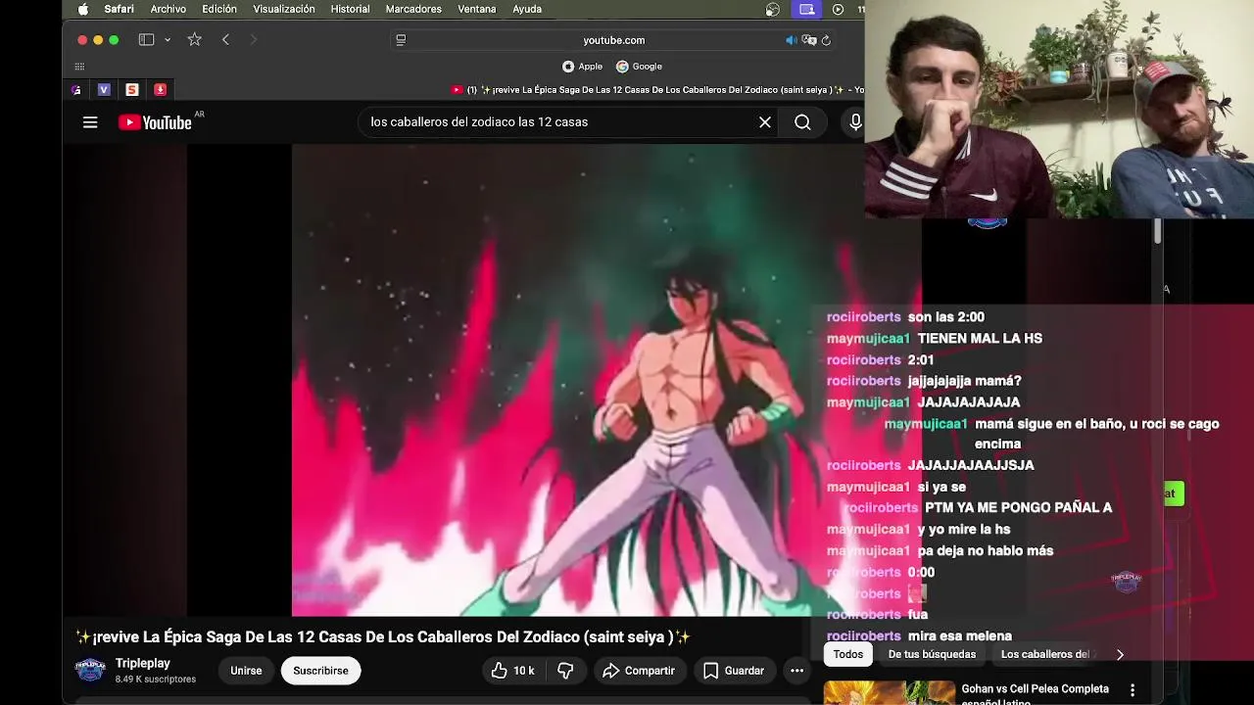Image resolution: width=1254 pixels, height=705 pixels.
Task: Click the 8.49 K suscriptores text
Action: 156,680
